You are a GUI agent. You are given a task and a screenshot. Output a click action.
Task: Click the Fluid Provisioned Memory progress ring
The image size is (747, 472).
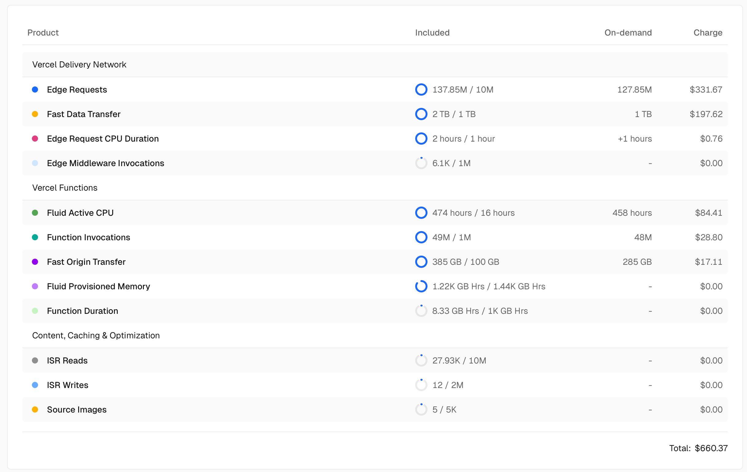coord(421,286)
